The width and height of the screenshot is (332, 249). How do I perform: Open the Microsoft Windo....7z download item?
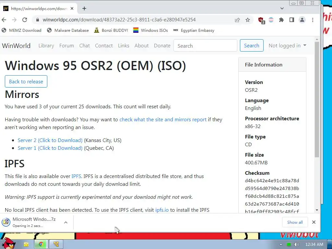pos(32,222)
